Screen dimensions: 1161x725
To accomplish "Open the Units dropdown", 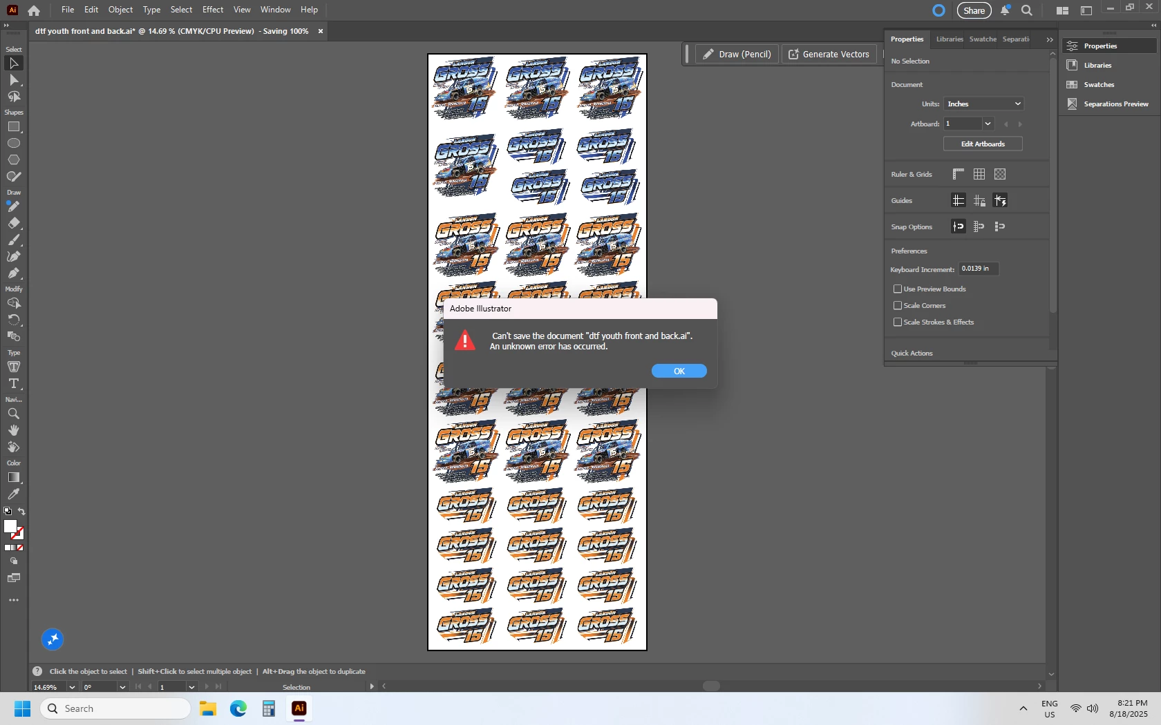I will [983, 104].
